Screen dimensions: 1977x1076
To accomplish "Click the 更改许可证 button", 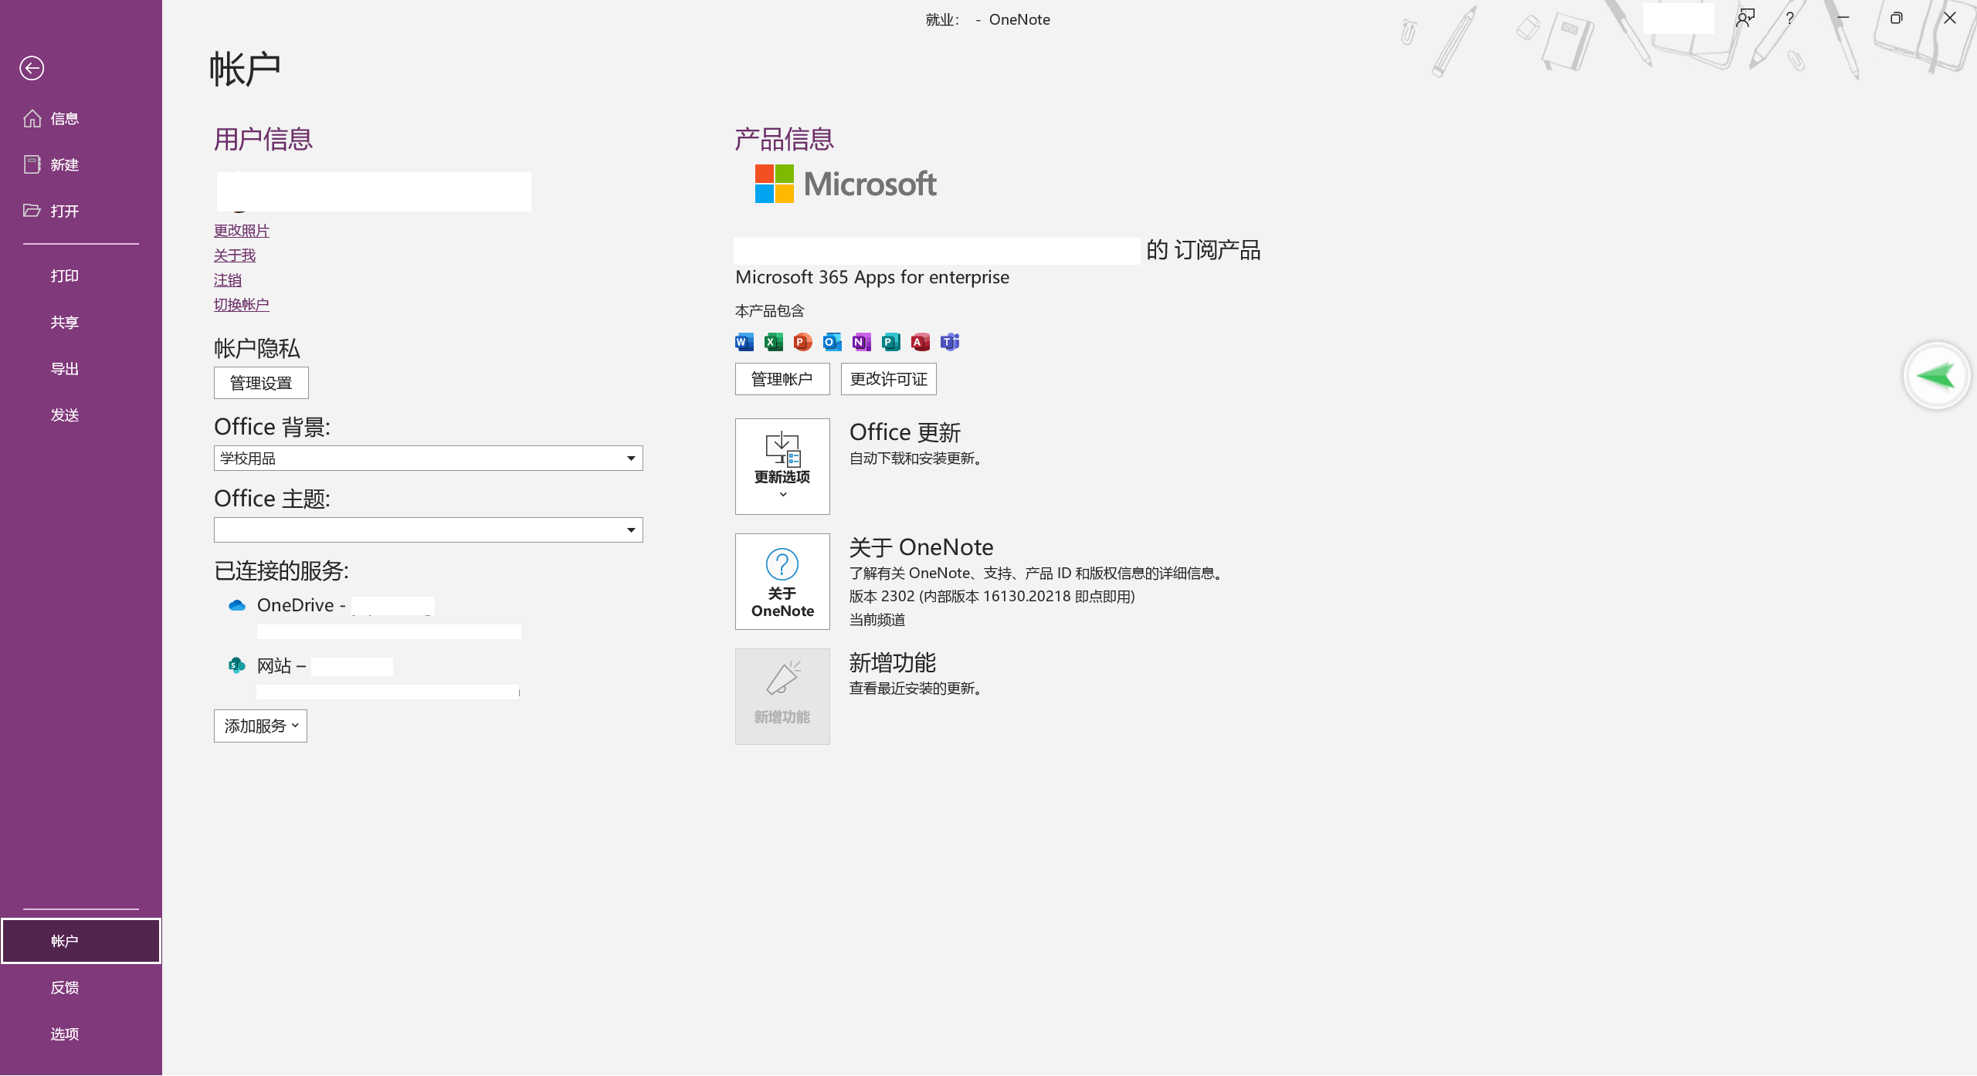I will (x=888, y=380).
